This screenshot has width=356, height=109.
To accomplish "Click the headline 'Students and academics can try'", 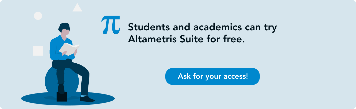I will pyautogui.click(x=202, y=28).
